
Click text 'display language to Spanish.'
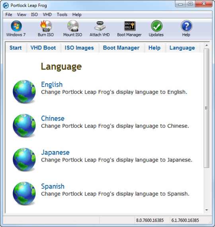click(153, 194)
